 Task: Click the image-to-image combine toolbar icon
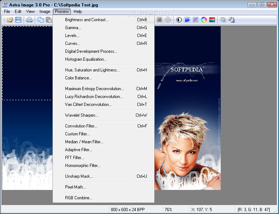point(232,20)
